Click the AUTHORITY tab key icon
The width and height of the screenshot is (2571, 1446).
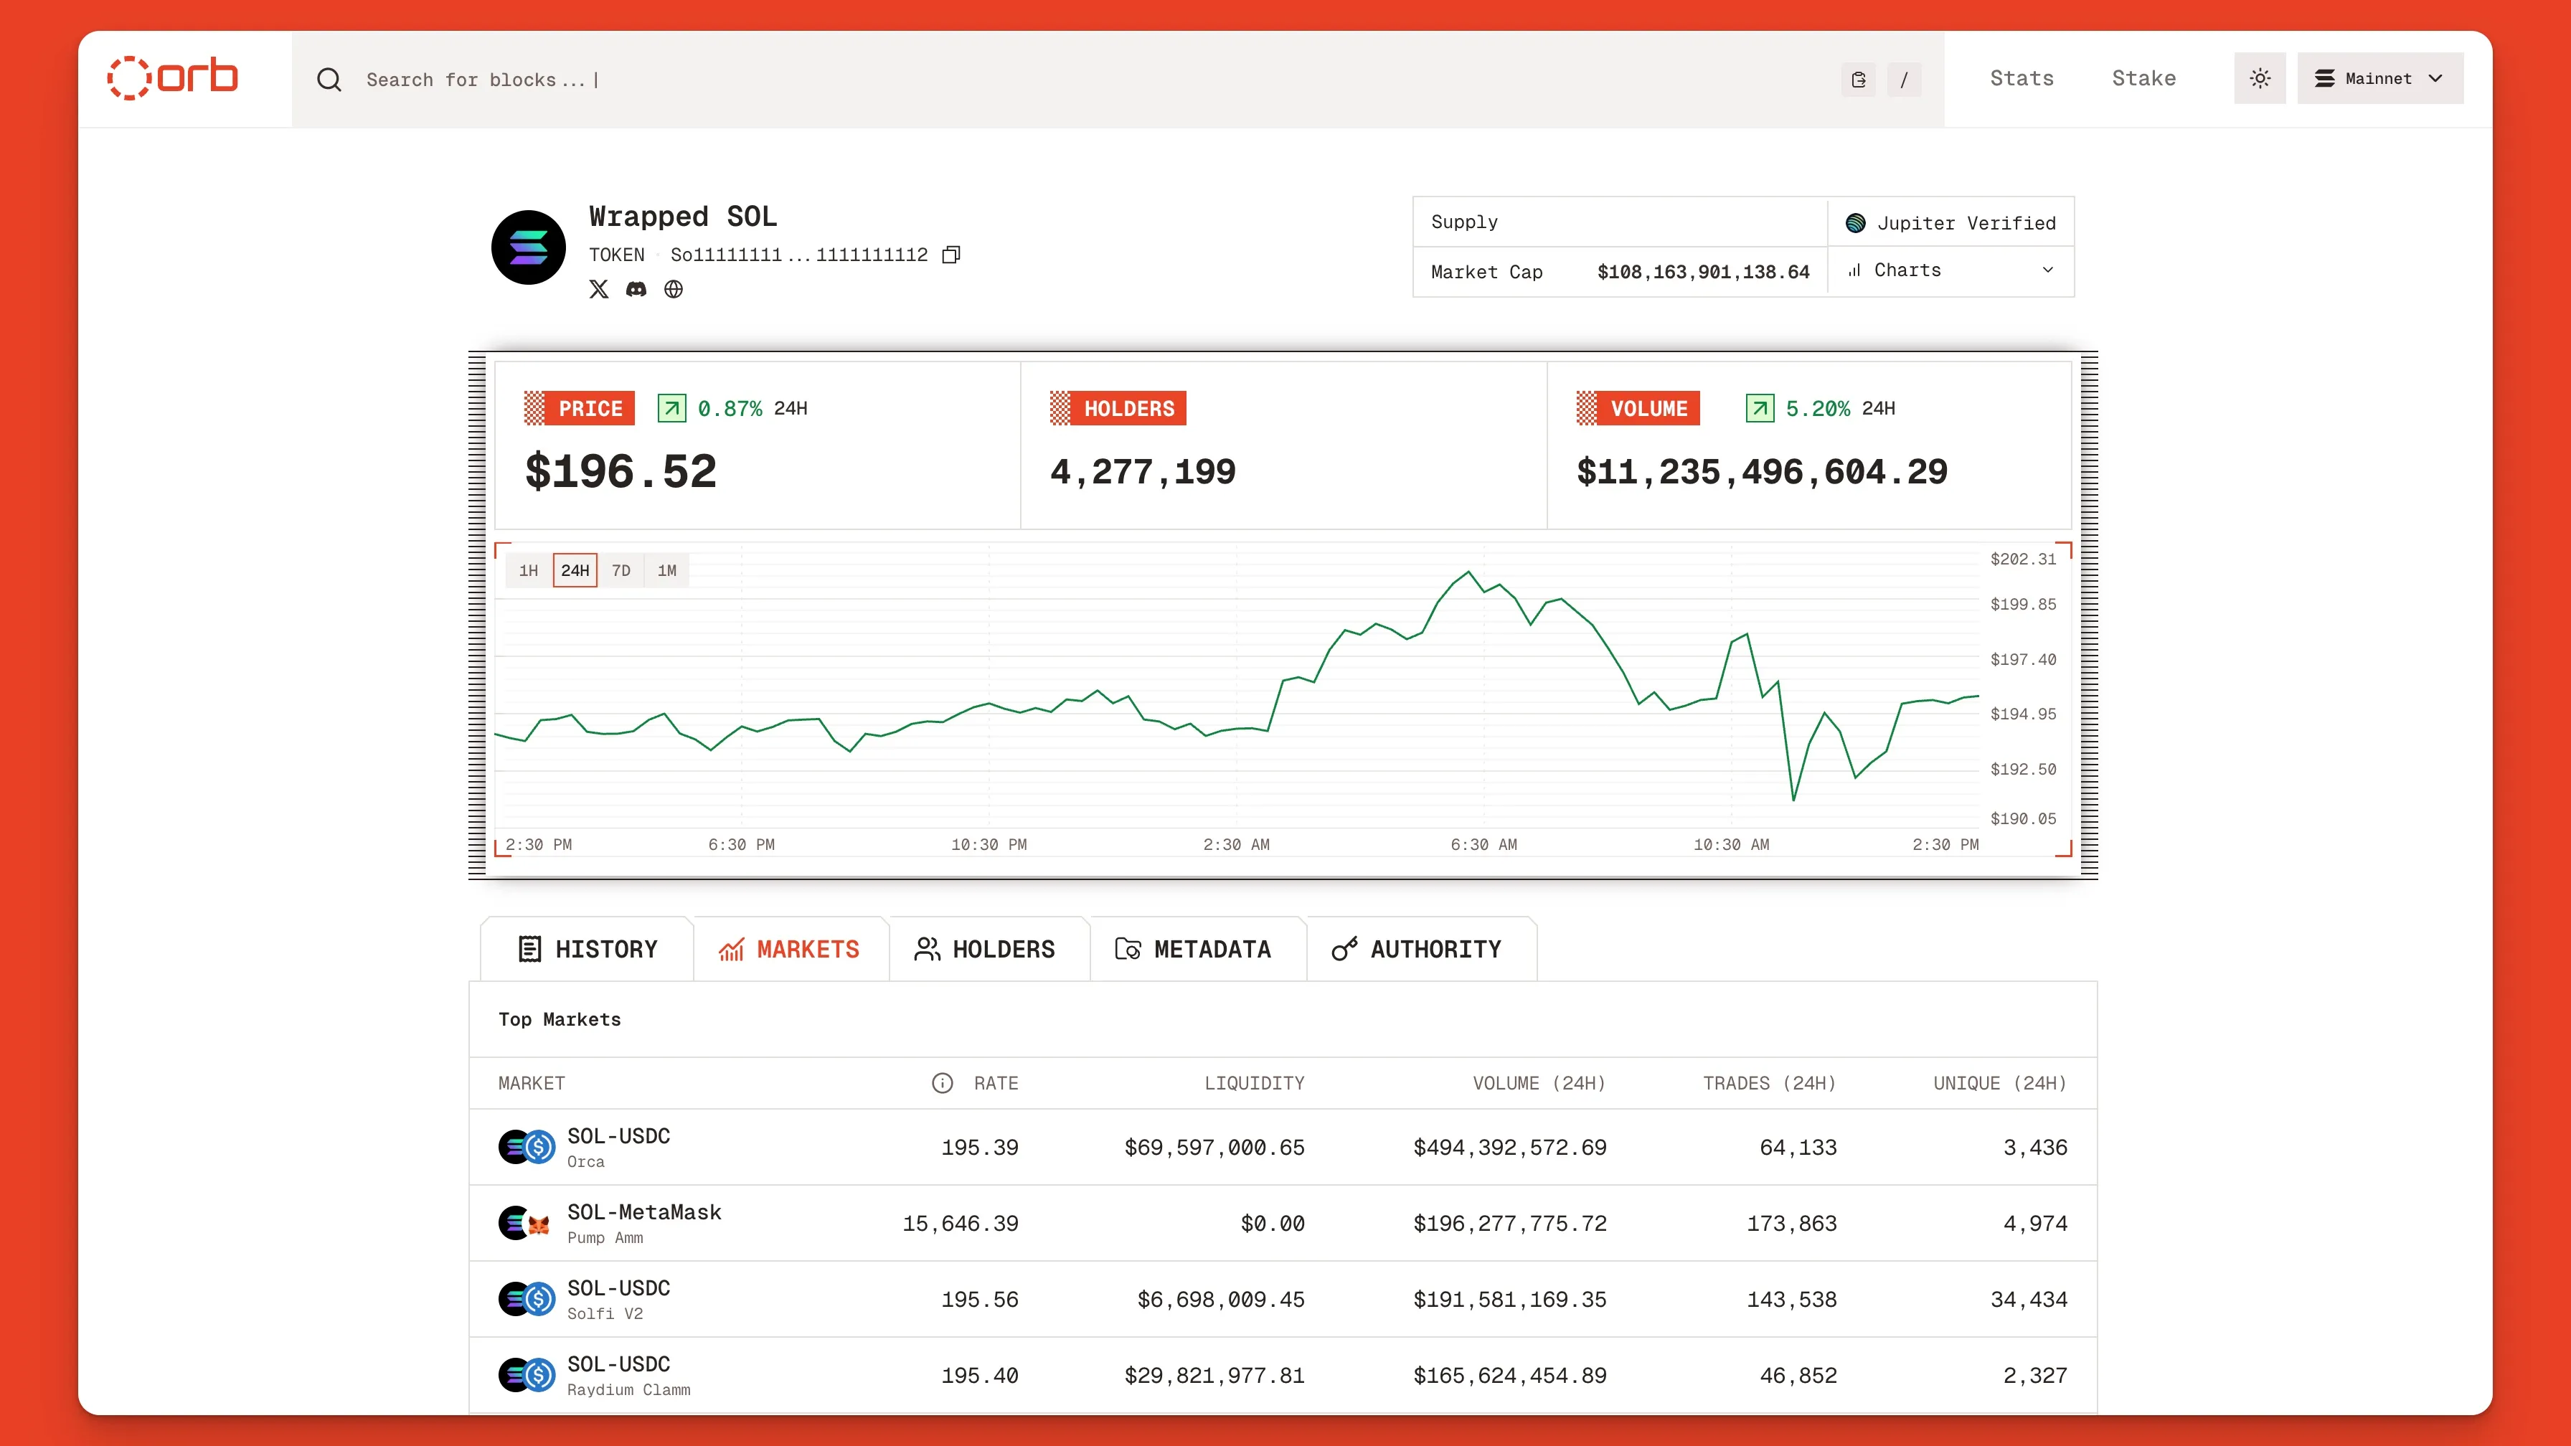click(x=1344, y=949)
